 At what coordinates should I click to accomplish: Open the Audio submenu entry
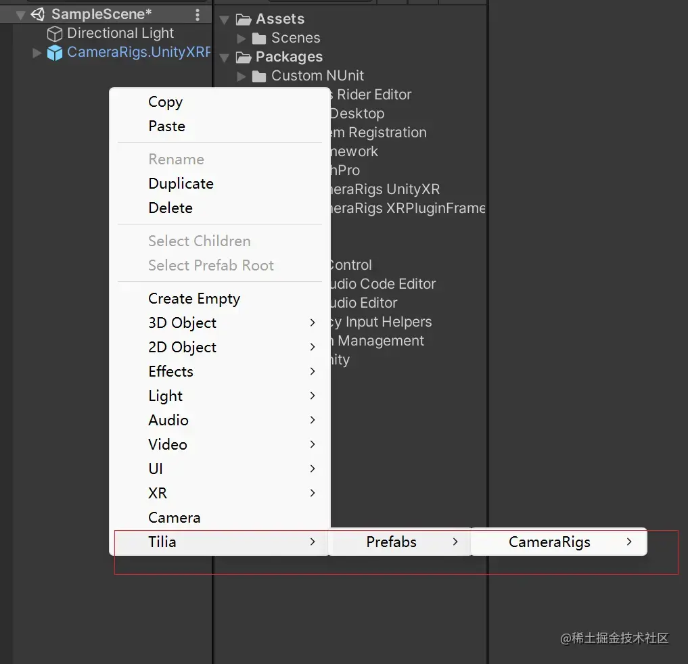point(219,420)
